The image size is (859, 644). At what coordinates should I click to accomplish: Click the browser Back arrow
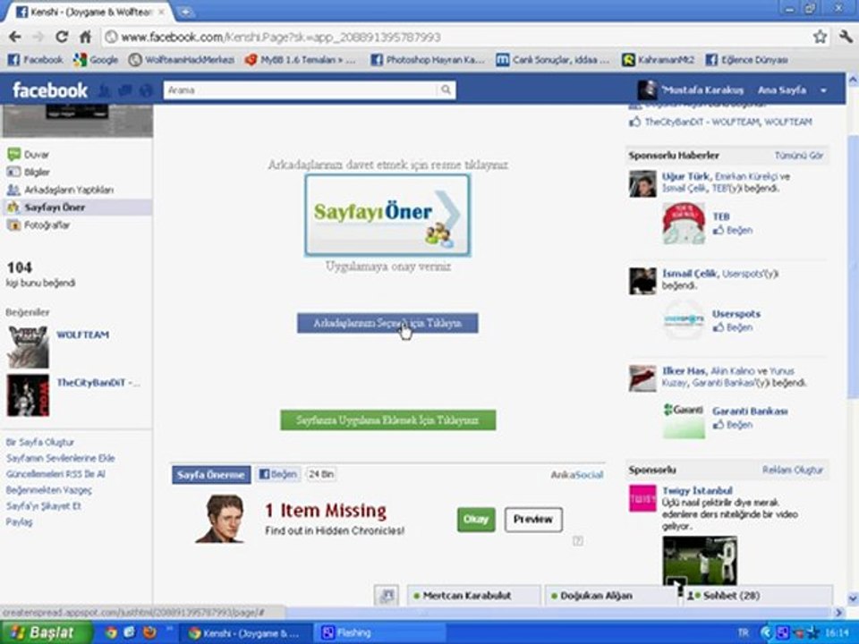tap(15, 37)
